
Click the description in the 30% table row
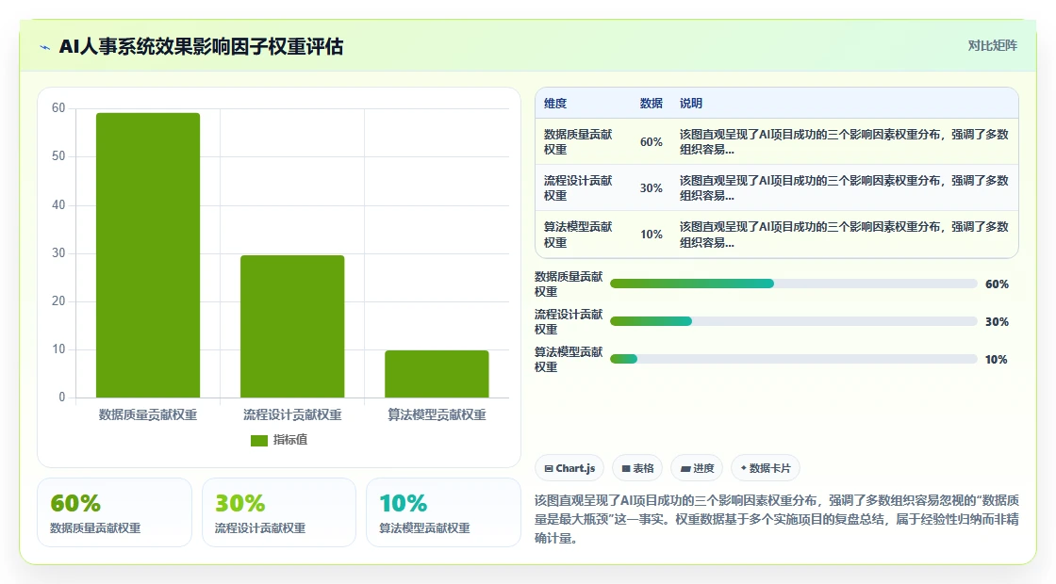844,188
